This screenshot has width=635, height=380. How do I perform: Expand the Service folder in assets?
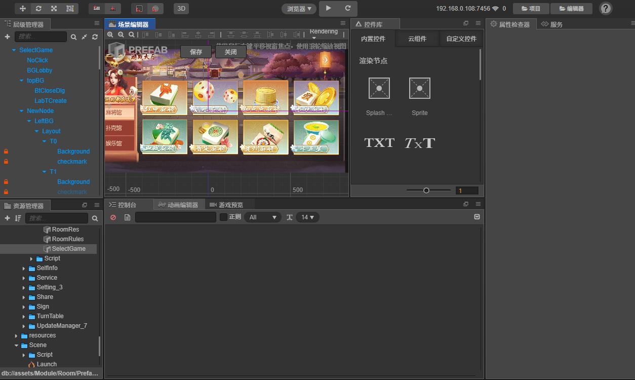[x=24, y=278]
